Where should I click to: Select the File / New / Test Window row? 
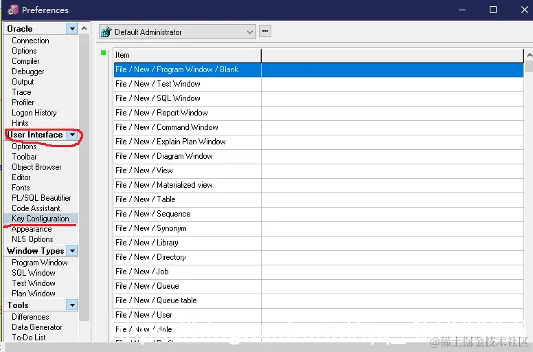pos(319,84)
